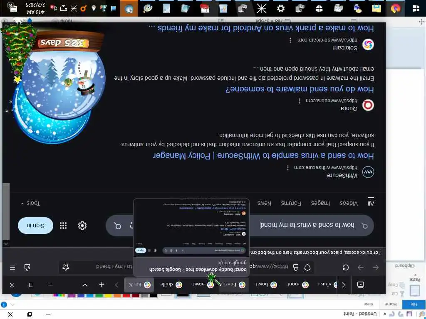Viewport: 426px width, 319px height.
Task: Open the tracking protection shield icon
Action: [307, 267]
